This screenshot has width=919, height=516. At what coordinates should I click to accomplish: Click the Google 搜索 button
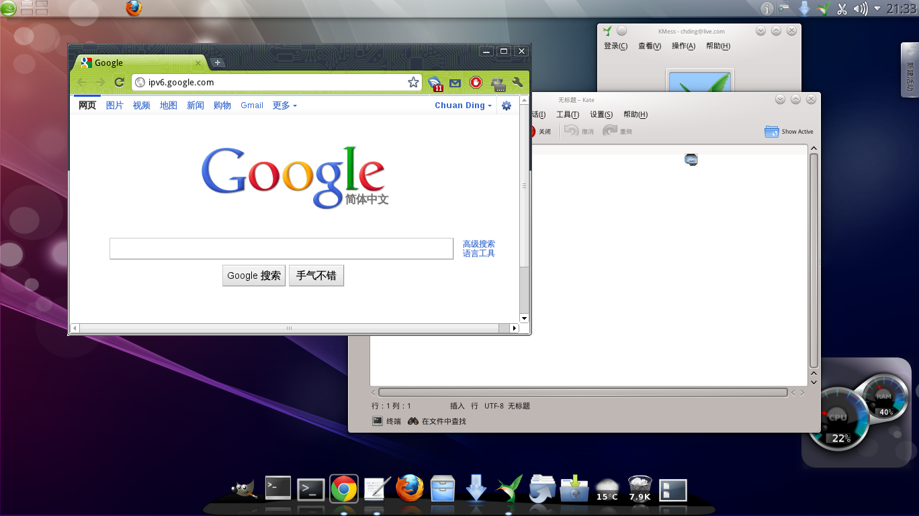point(254,275)
